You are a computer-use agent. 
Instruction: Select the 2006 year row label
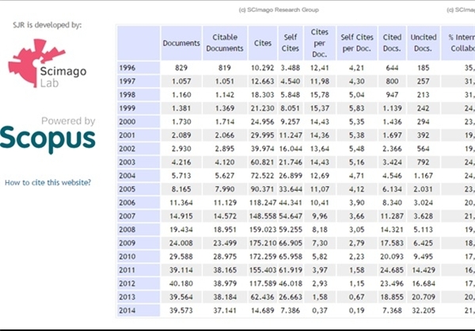coord(139,203)
